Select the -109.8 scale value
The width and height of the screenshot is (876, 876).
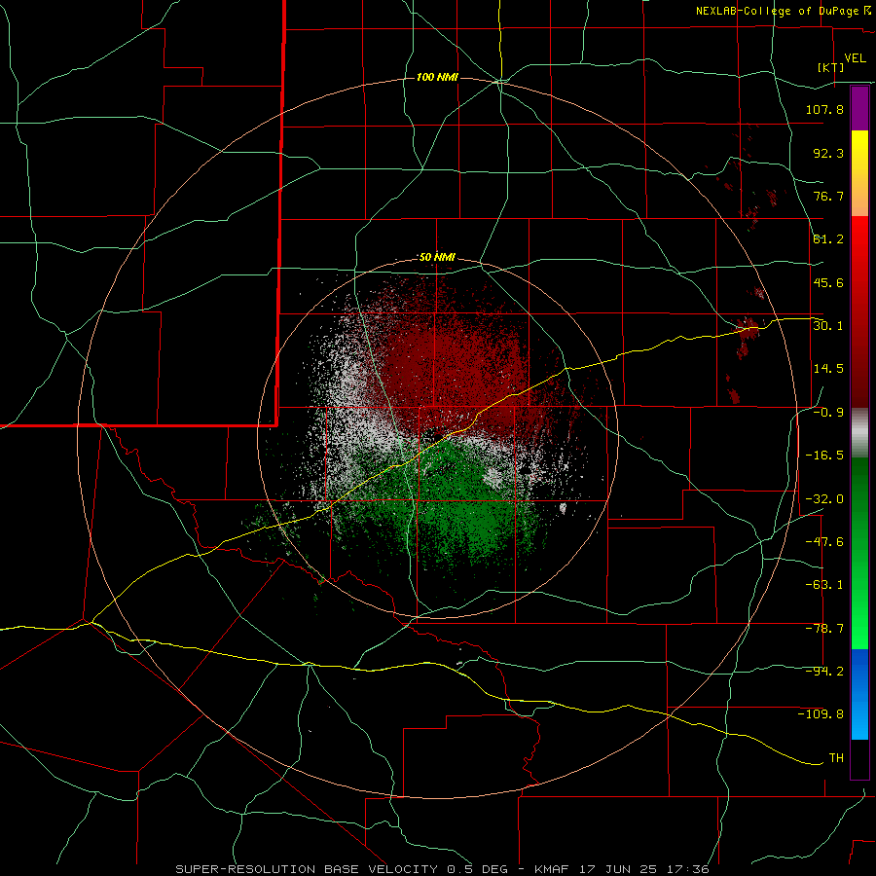[x=821, y=714]
